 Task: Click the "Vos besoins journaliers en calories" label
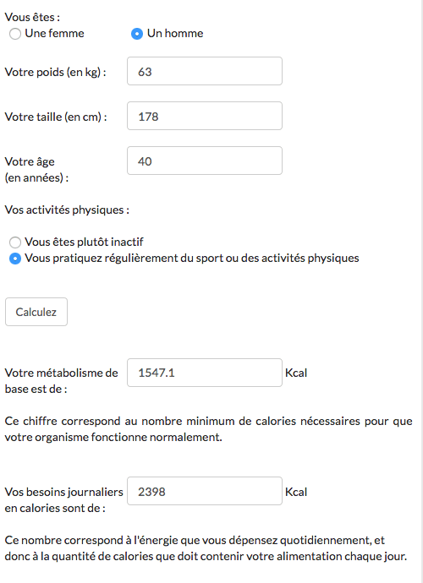pyautogui.click(x=63, y=500)
